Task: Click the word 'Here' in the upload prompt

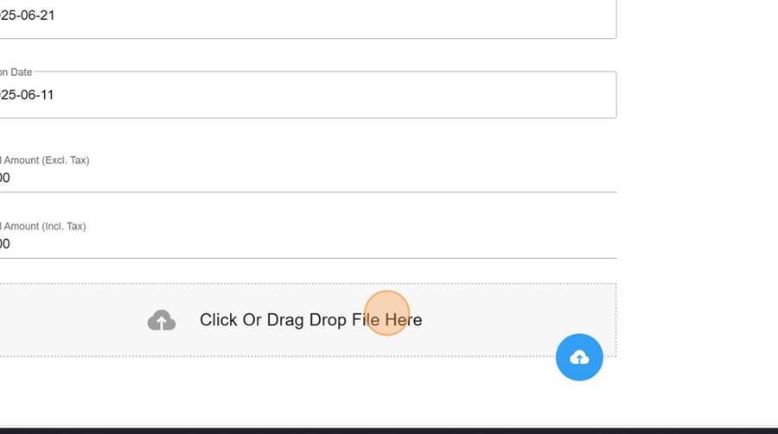Action: [x=404, y=320]
